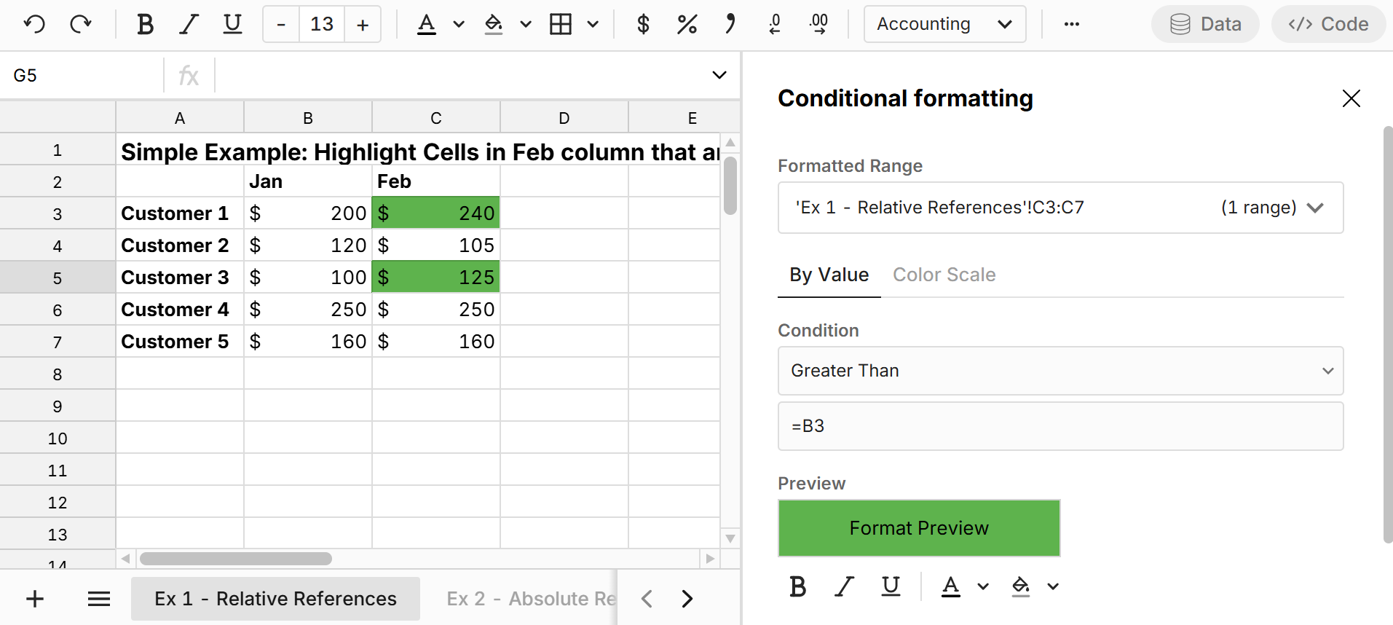Toggle italic in conditional format preview
1393x625 pixels.
(844, 586)
